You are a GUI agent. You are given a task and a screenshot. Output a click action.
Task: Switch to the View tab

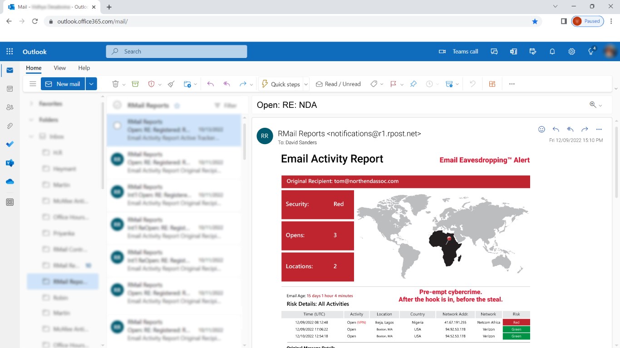pyautogui.click(x=60, y=68)
